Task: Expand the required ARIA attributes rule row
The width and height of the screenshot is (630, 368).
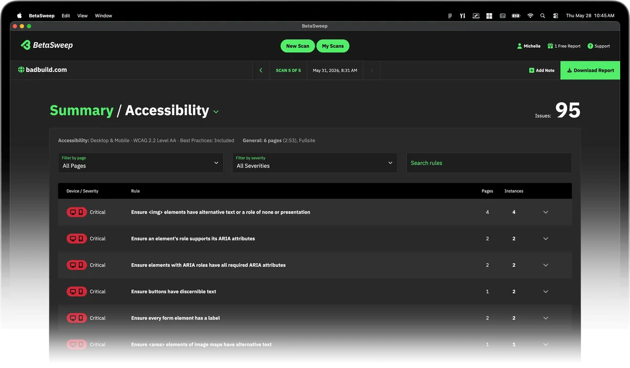Action: coord(545,265)
